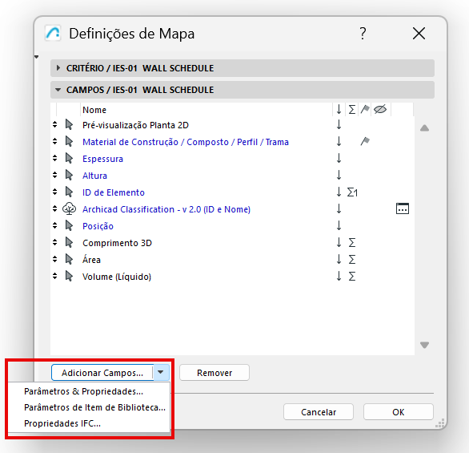The image size is (469, 453).
Task: Change sort order arrow for Espessura
Action: click(339, 158)
